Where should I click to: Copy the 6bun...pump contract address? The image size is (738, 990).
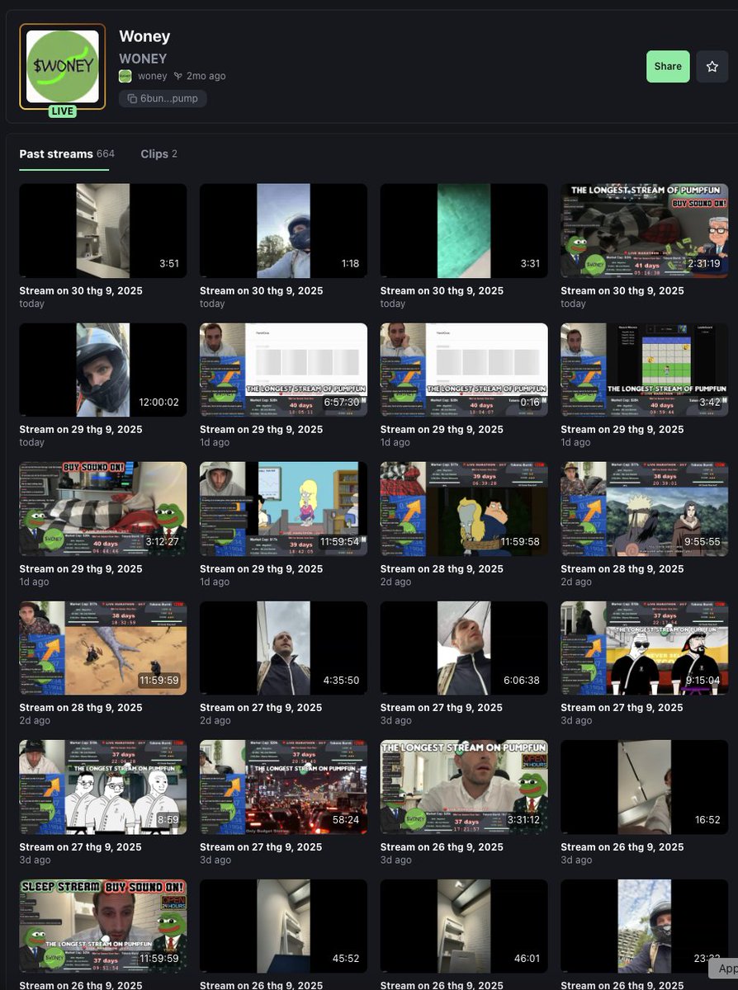click(163, 98)
